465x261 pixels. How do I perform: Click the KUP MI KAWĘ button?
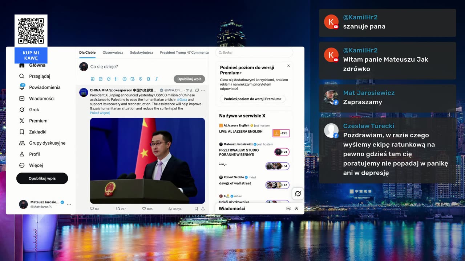pos(31,55)
